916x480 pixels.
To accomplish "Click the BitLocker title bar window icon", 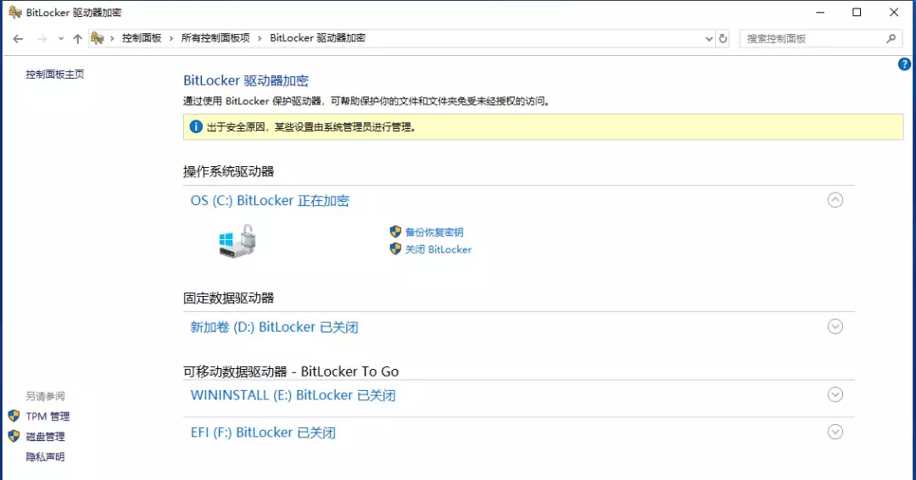I will point(15,12).
